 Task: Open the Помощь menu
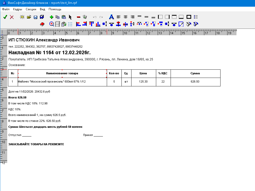tap(55, 9)
